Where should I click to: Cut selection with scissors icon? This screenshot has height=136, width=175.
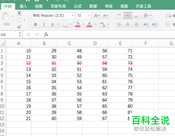coord(19,13)
